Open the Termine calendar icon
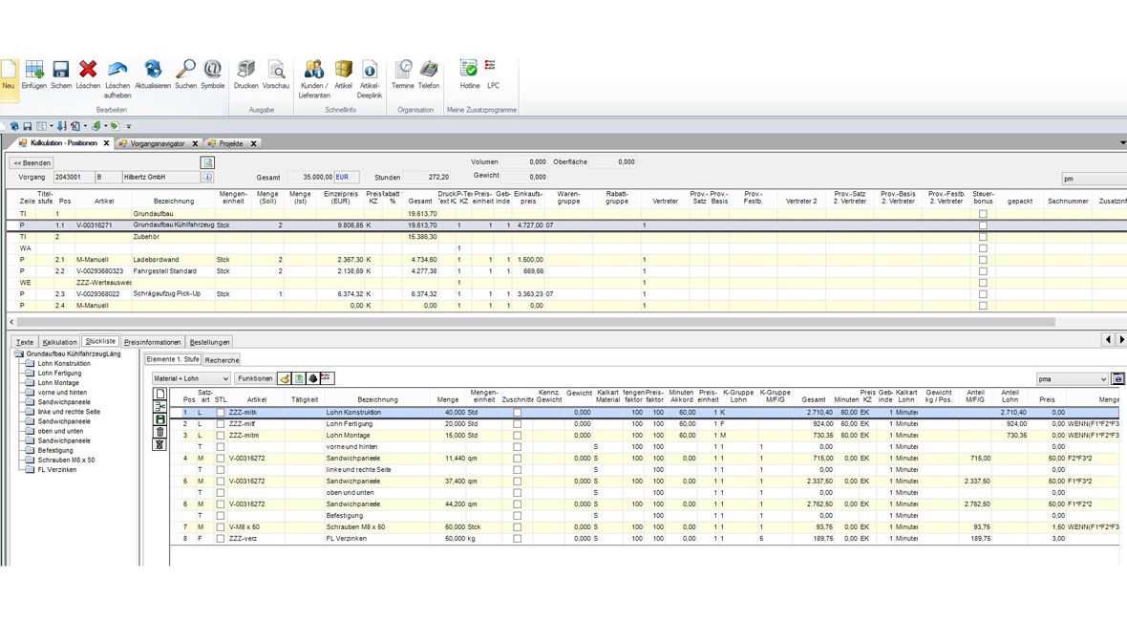Viewport: 1127px width, 621px height. 403,69
